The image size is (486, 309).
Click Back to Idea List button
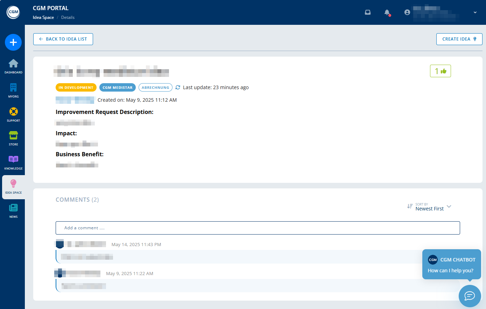[x=63, y=39]
